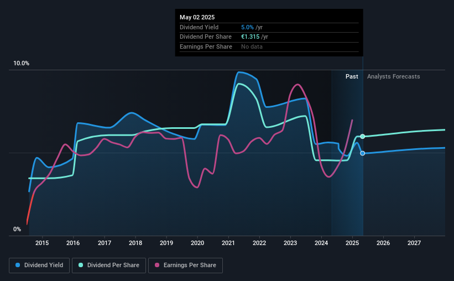
Task: Click the blue Dividend Yield data point marker
Action: (x=363, y=153)
